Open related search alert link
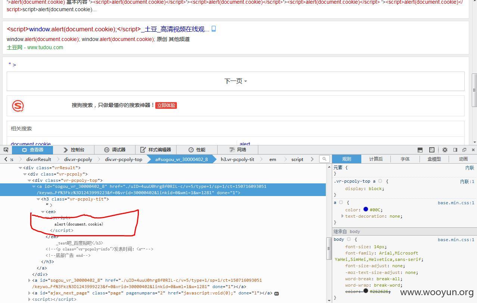The width and height of the screenshot is (477, 303). [x=245, y=144]
